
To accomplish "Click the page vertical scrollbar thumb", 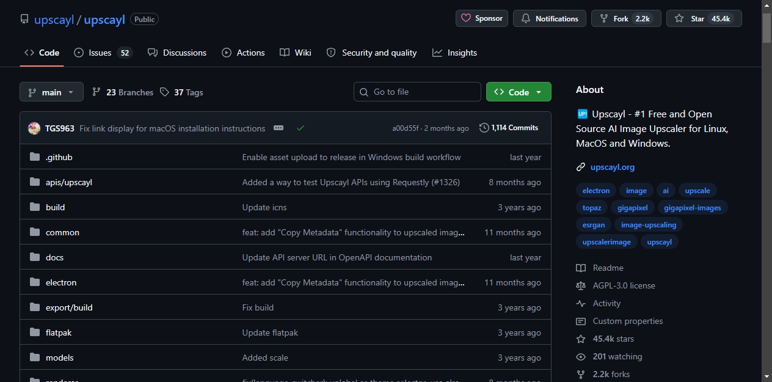I will pyautogui.click(x=767, y=28).
